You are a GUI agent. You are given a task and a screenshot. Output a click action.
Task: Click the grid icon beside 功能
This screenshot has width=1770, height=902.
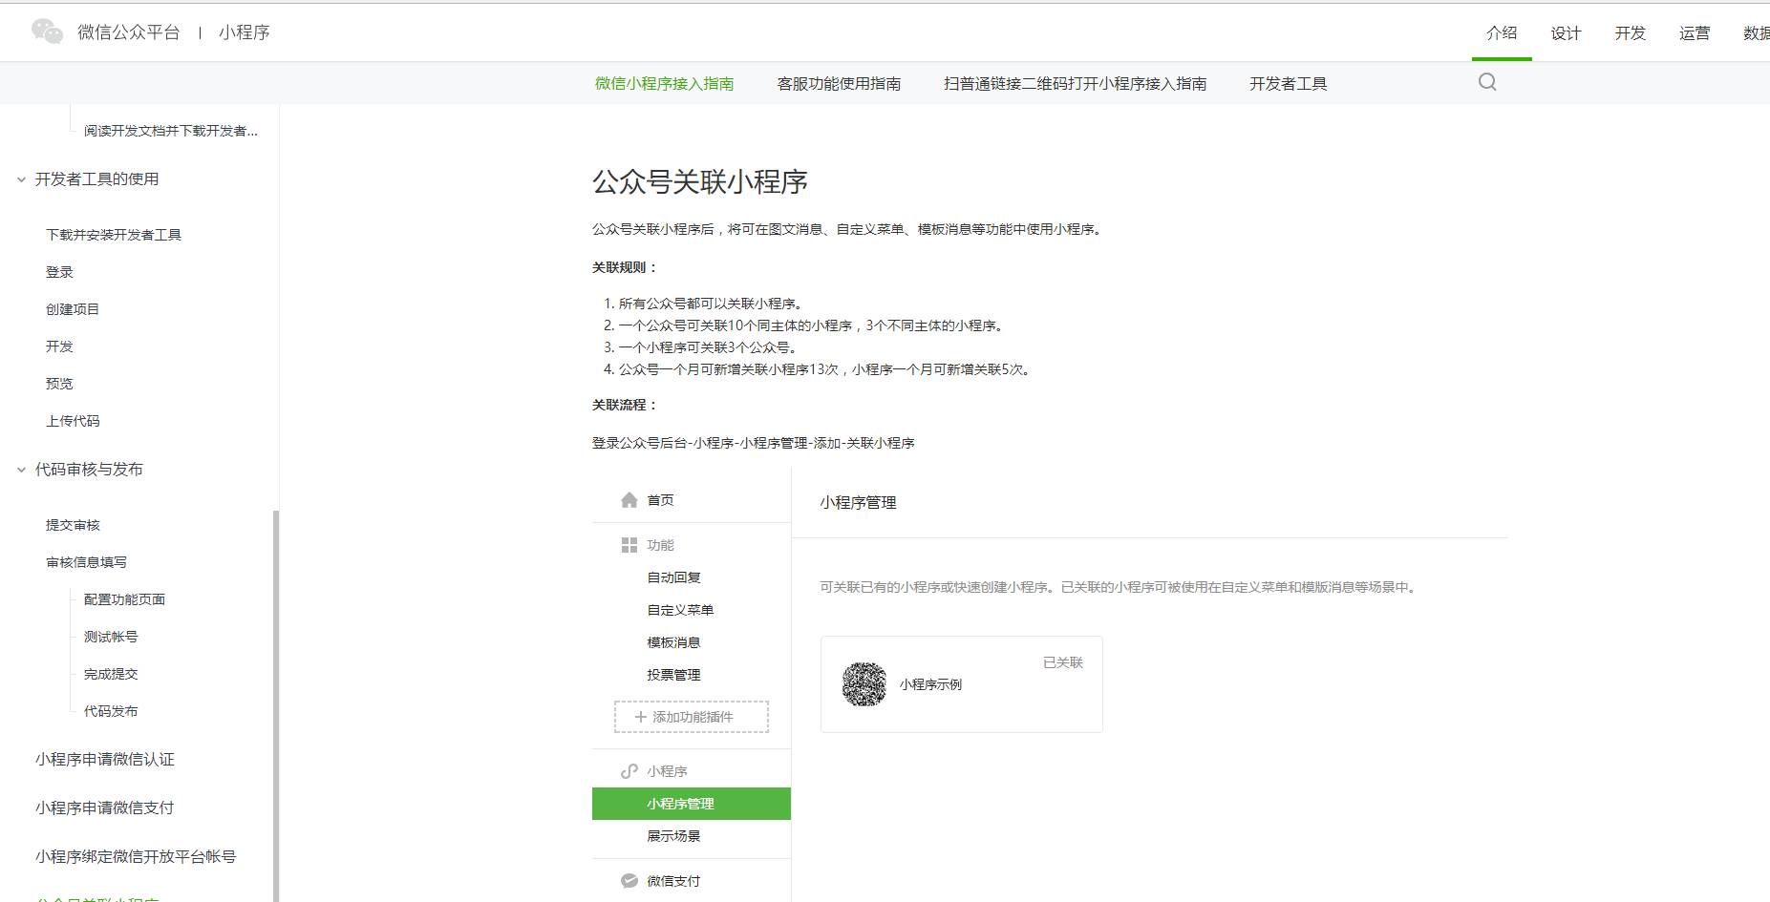[629, 545]
